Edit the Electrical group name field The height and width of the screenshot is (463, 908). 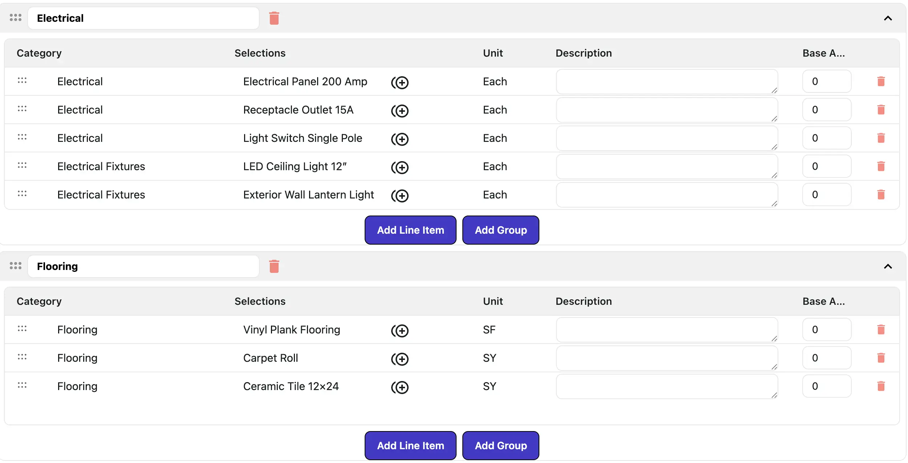tap(143, 18)
